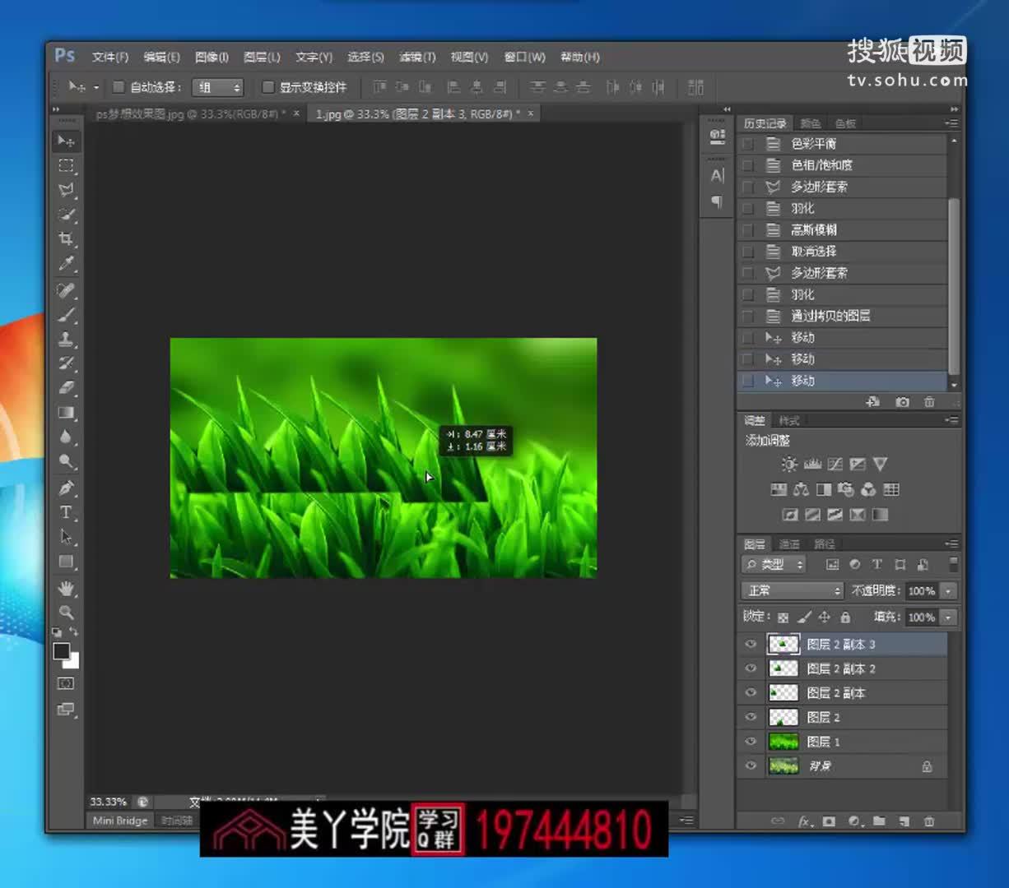The image size is (1009, 888).
Task: Delete layer using the trash icon
Action: (929, 821)
